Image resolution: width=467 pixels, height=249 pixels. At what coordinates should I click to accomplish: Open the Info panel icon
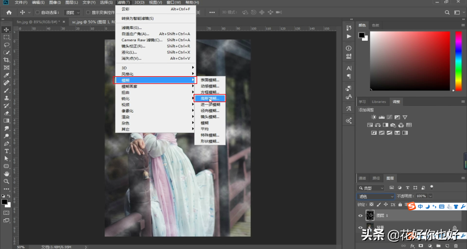point(349,48)
